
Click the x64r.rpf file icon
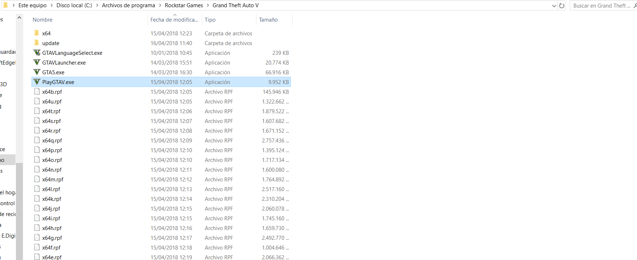coord(37,131)
